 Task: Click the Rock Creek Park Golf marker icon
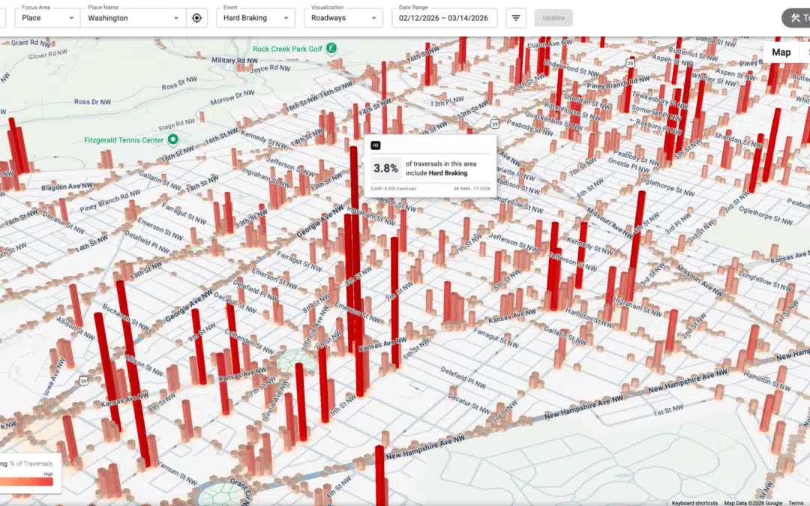[331, 49]
